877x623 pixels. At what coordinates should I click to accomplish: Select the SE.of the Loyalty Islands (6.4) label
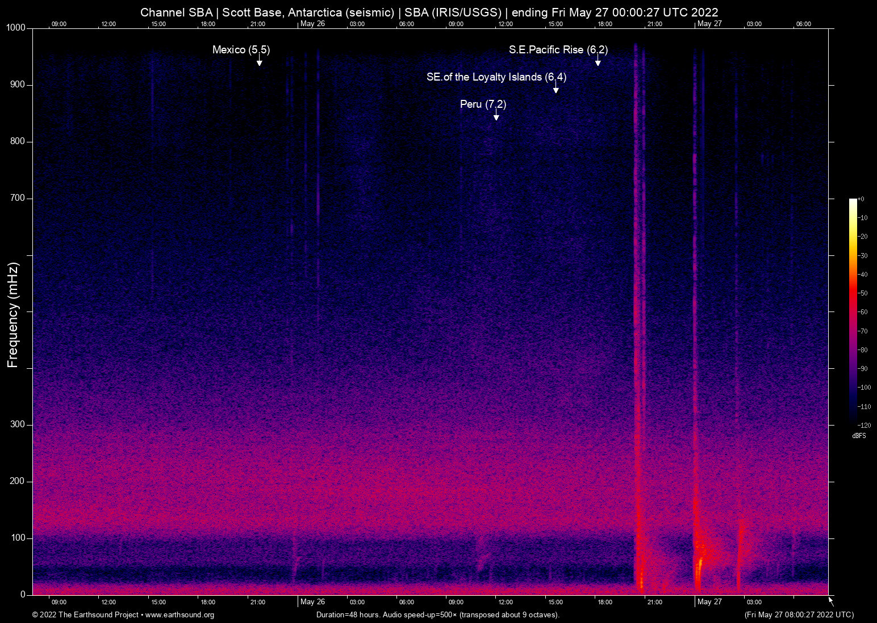[x=496, y=77]
